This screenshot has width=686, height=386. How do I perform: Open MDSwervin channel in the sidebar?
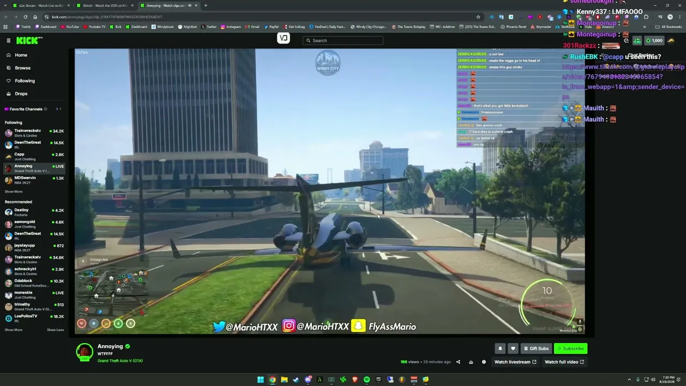point(34,180)
